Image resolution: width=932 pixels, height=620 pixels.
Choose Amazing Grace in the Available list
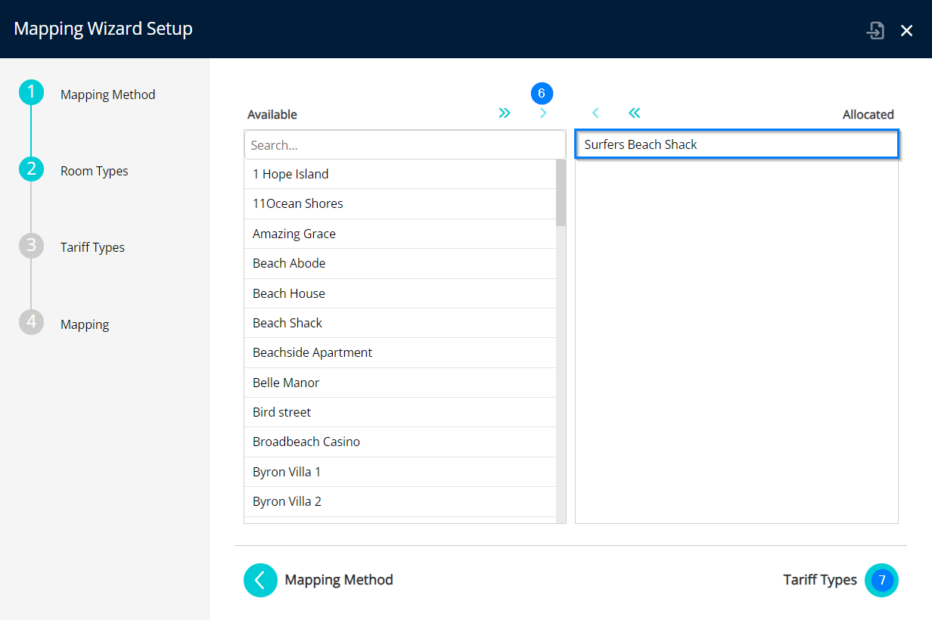point(399,234)
